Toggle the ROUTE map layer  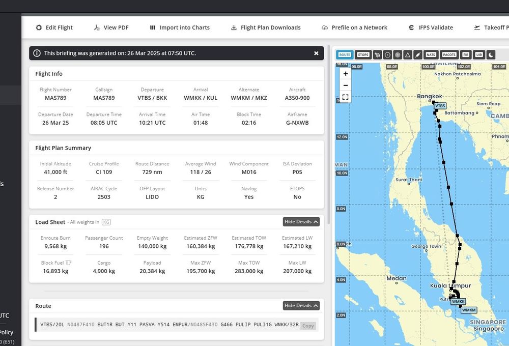pyautogui.click(x=345, y=54)
